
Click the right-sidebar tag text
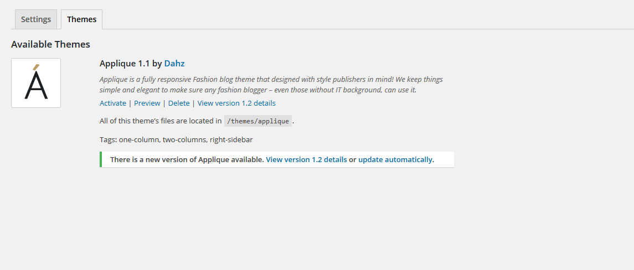pos(231,139)
